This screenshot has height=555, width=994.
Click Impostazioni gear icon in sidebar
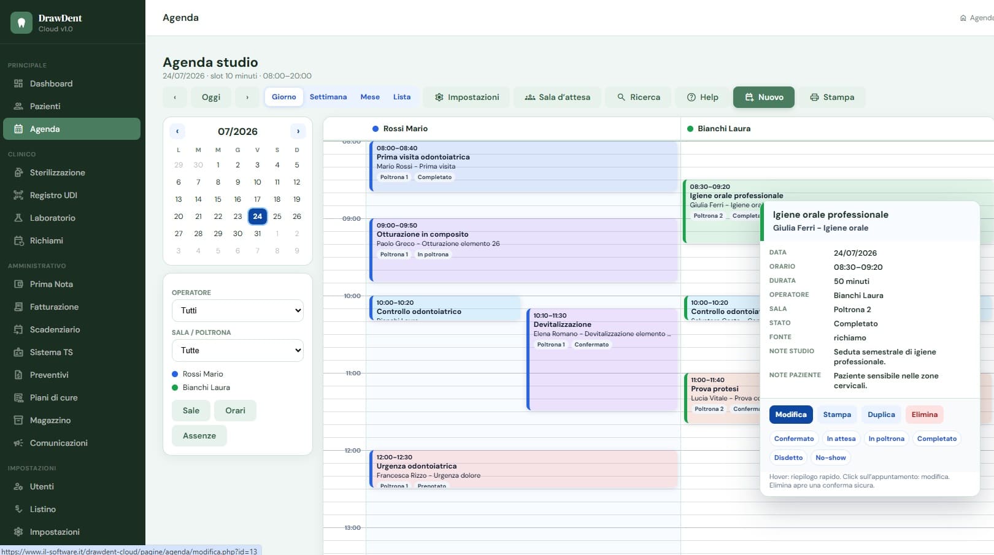click(x=18, y=532)
